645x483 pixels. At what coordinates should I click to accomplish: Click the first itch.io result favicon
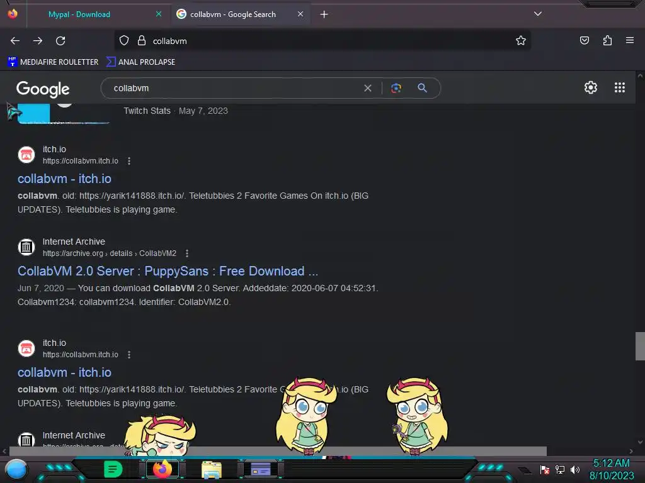tap(26, 155)
